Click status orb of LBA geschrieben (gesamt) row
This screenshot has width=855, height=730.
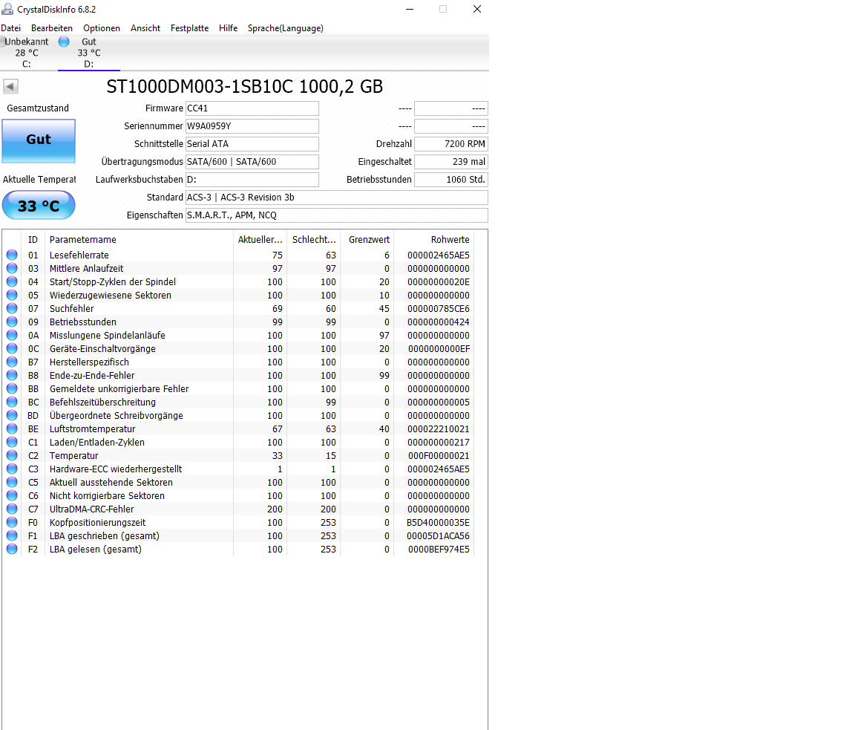(x=12, y=535)
